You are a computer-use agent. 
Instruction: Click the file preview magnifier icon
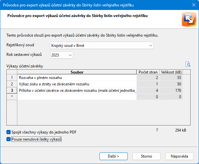click(188, 64)
